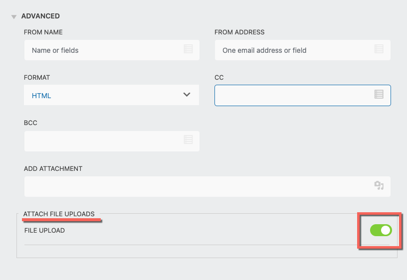The height and width of the screenshot is (280, 407).
Task: Click the ADVANCED section heading
Action: point(40,16)
